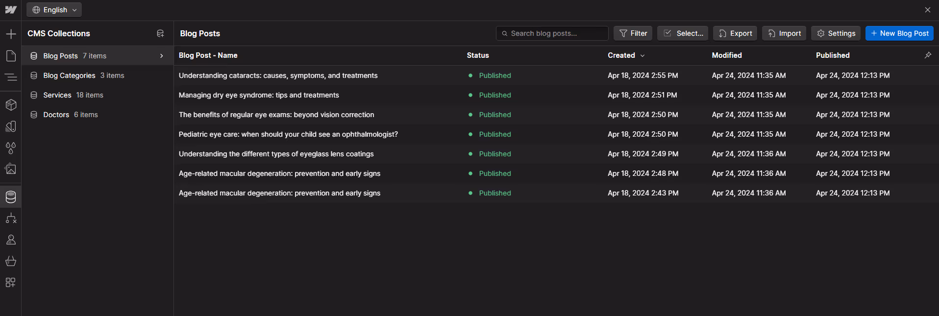Pin the table columns with pin icon
Viewport: 939px width, 316px height.
(928, 55)
